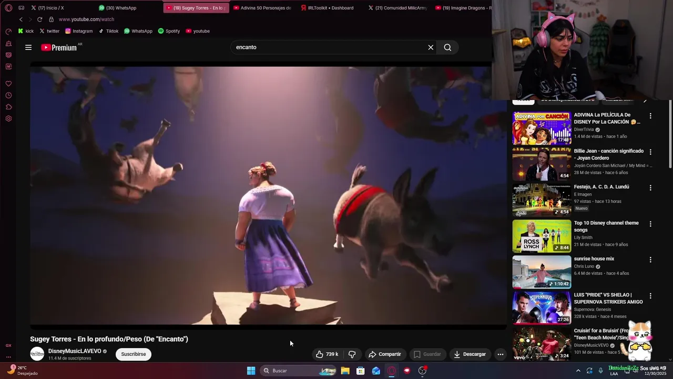Open options for the 'Festejo, A. C. D. A. Lundú' video
This screenshot has width=673, height=379.
650,187
